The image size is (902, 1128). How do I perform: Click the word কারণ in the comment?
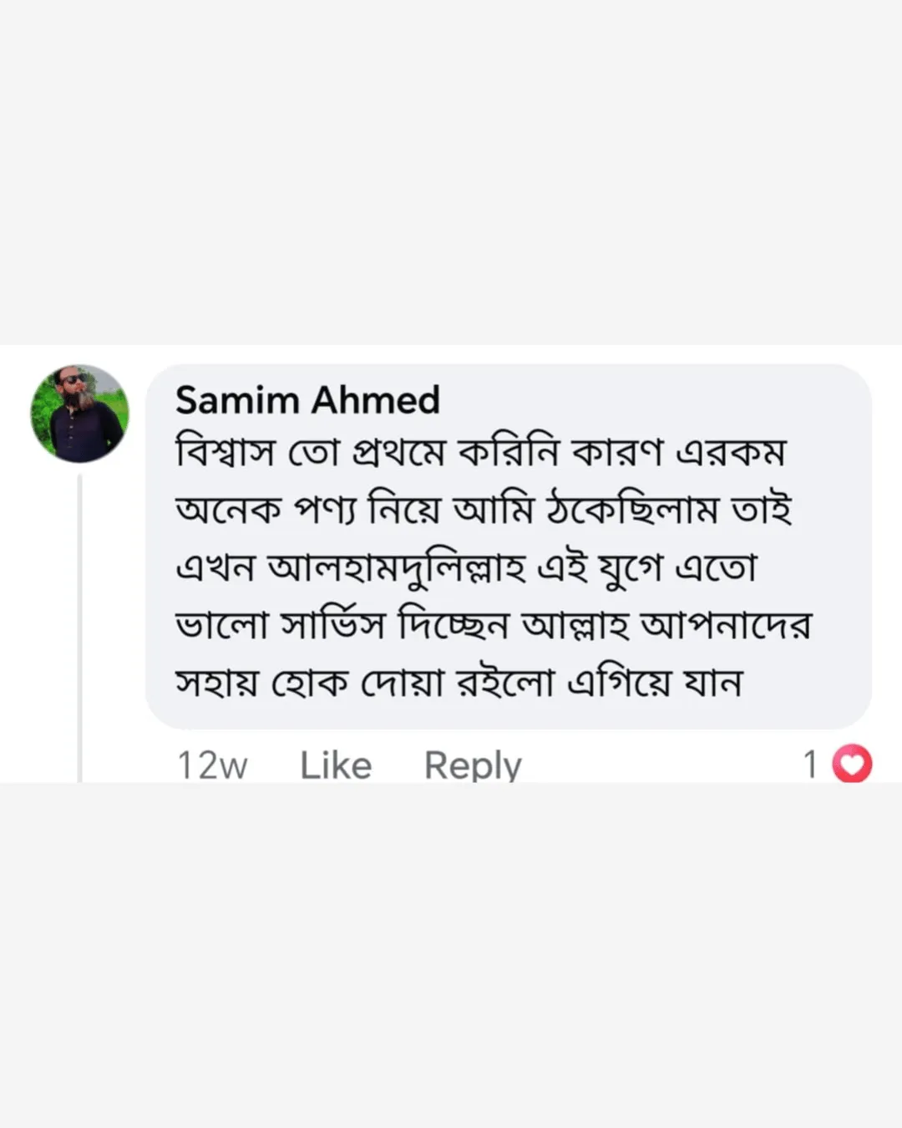617,454
